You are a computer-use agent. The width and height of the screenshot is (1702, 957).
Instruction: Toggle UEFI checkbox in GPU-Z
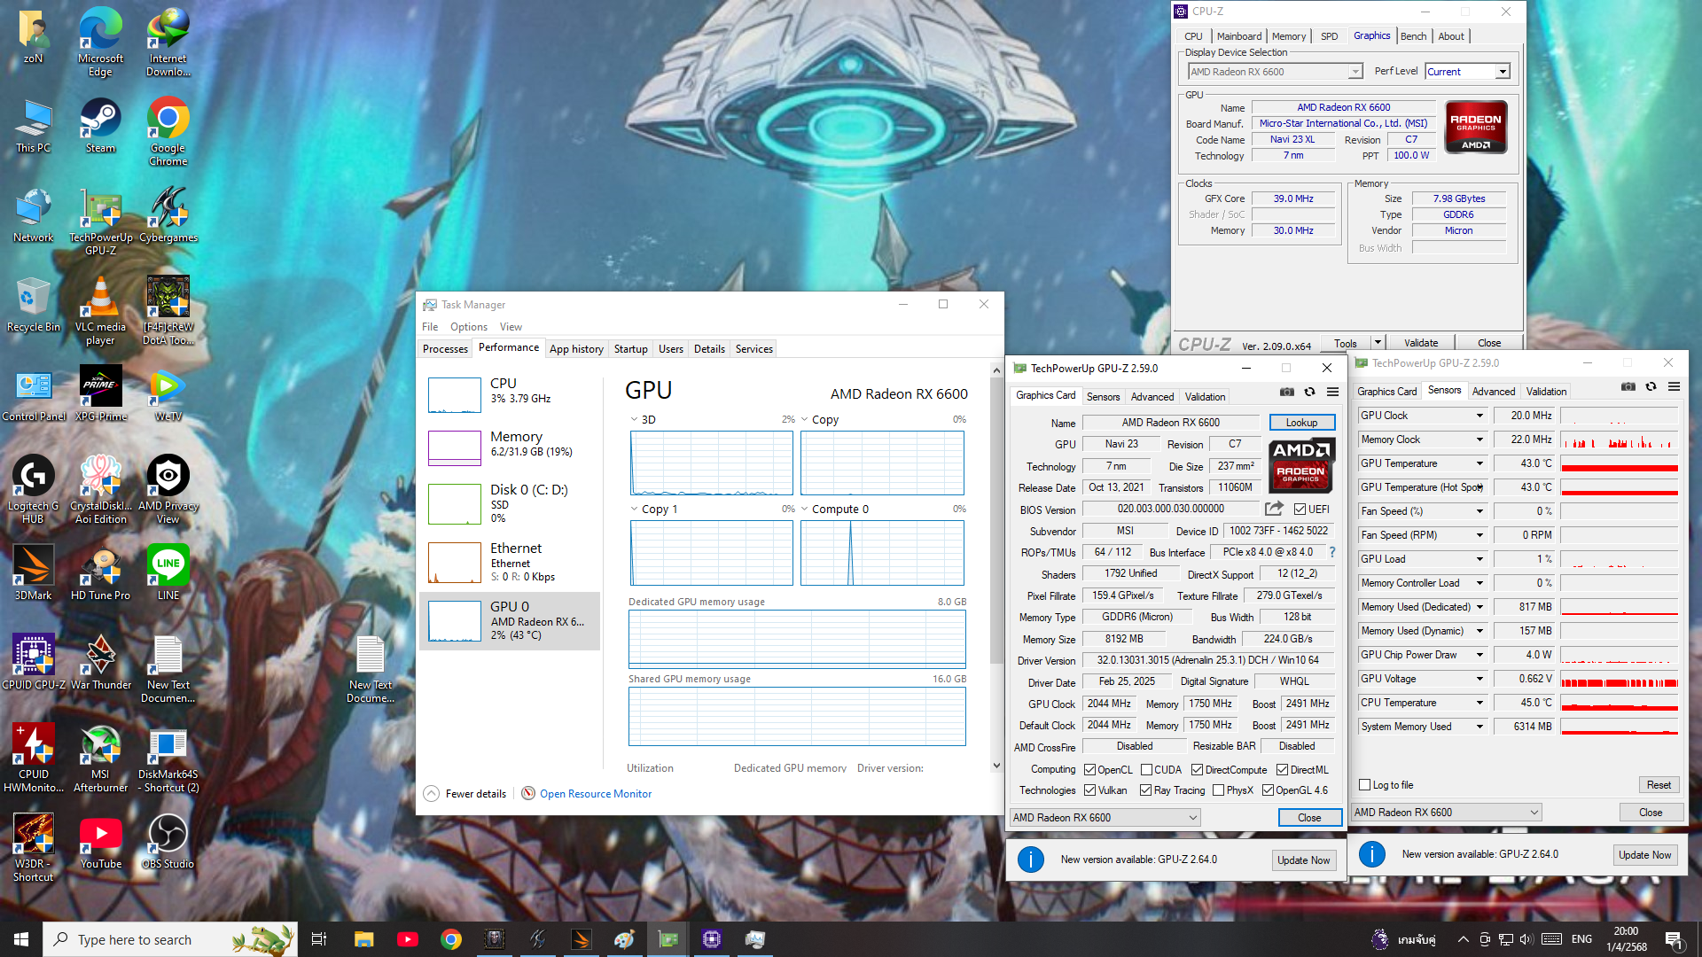pyautogui.click(x=1300, y=510)
